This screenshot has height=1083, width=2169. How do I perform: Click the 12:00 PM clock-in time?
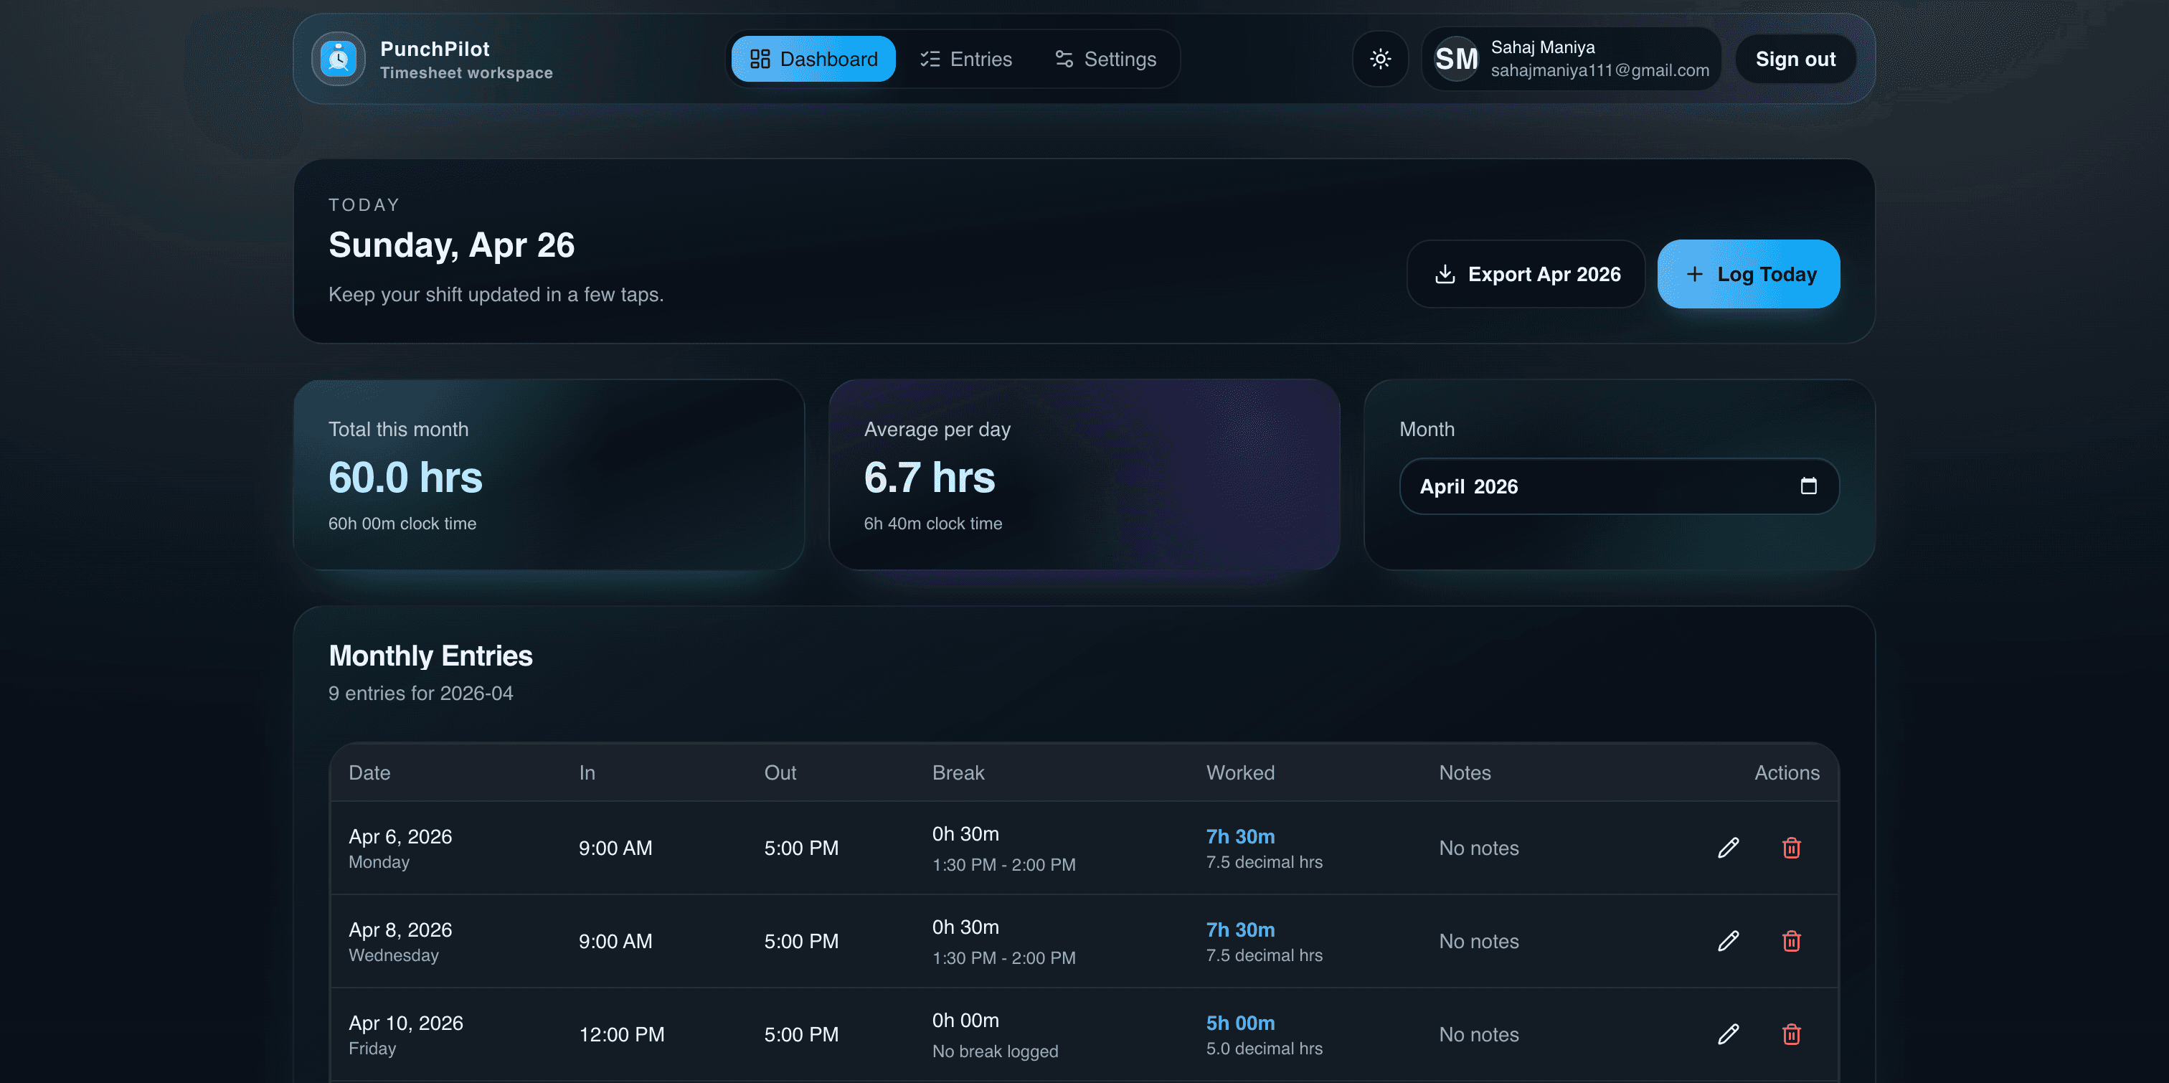tap(621, 1035)
